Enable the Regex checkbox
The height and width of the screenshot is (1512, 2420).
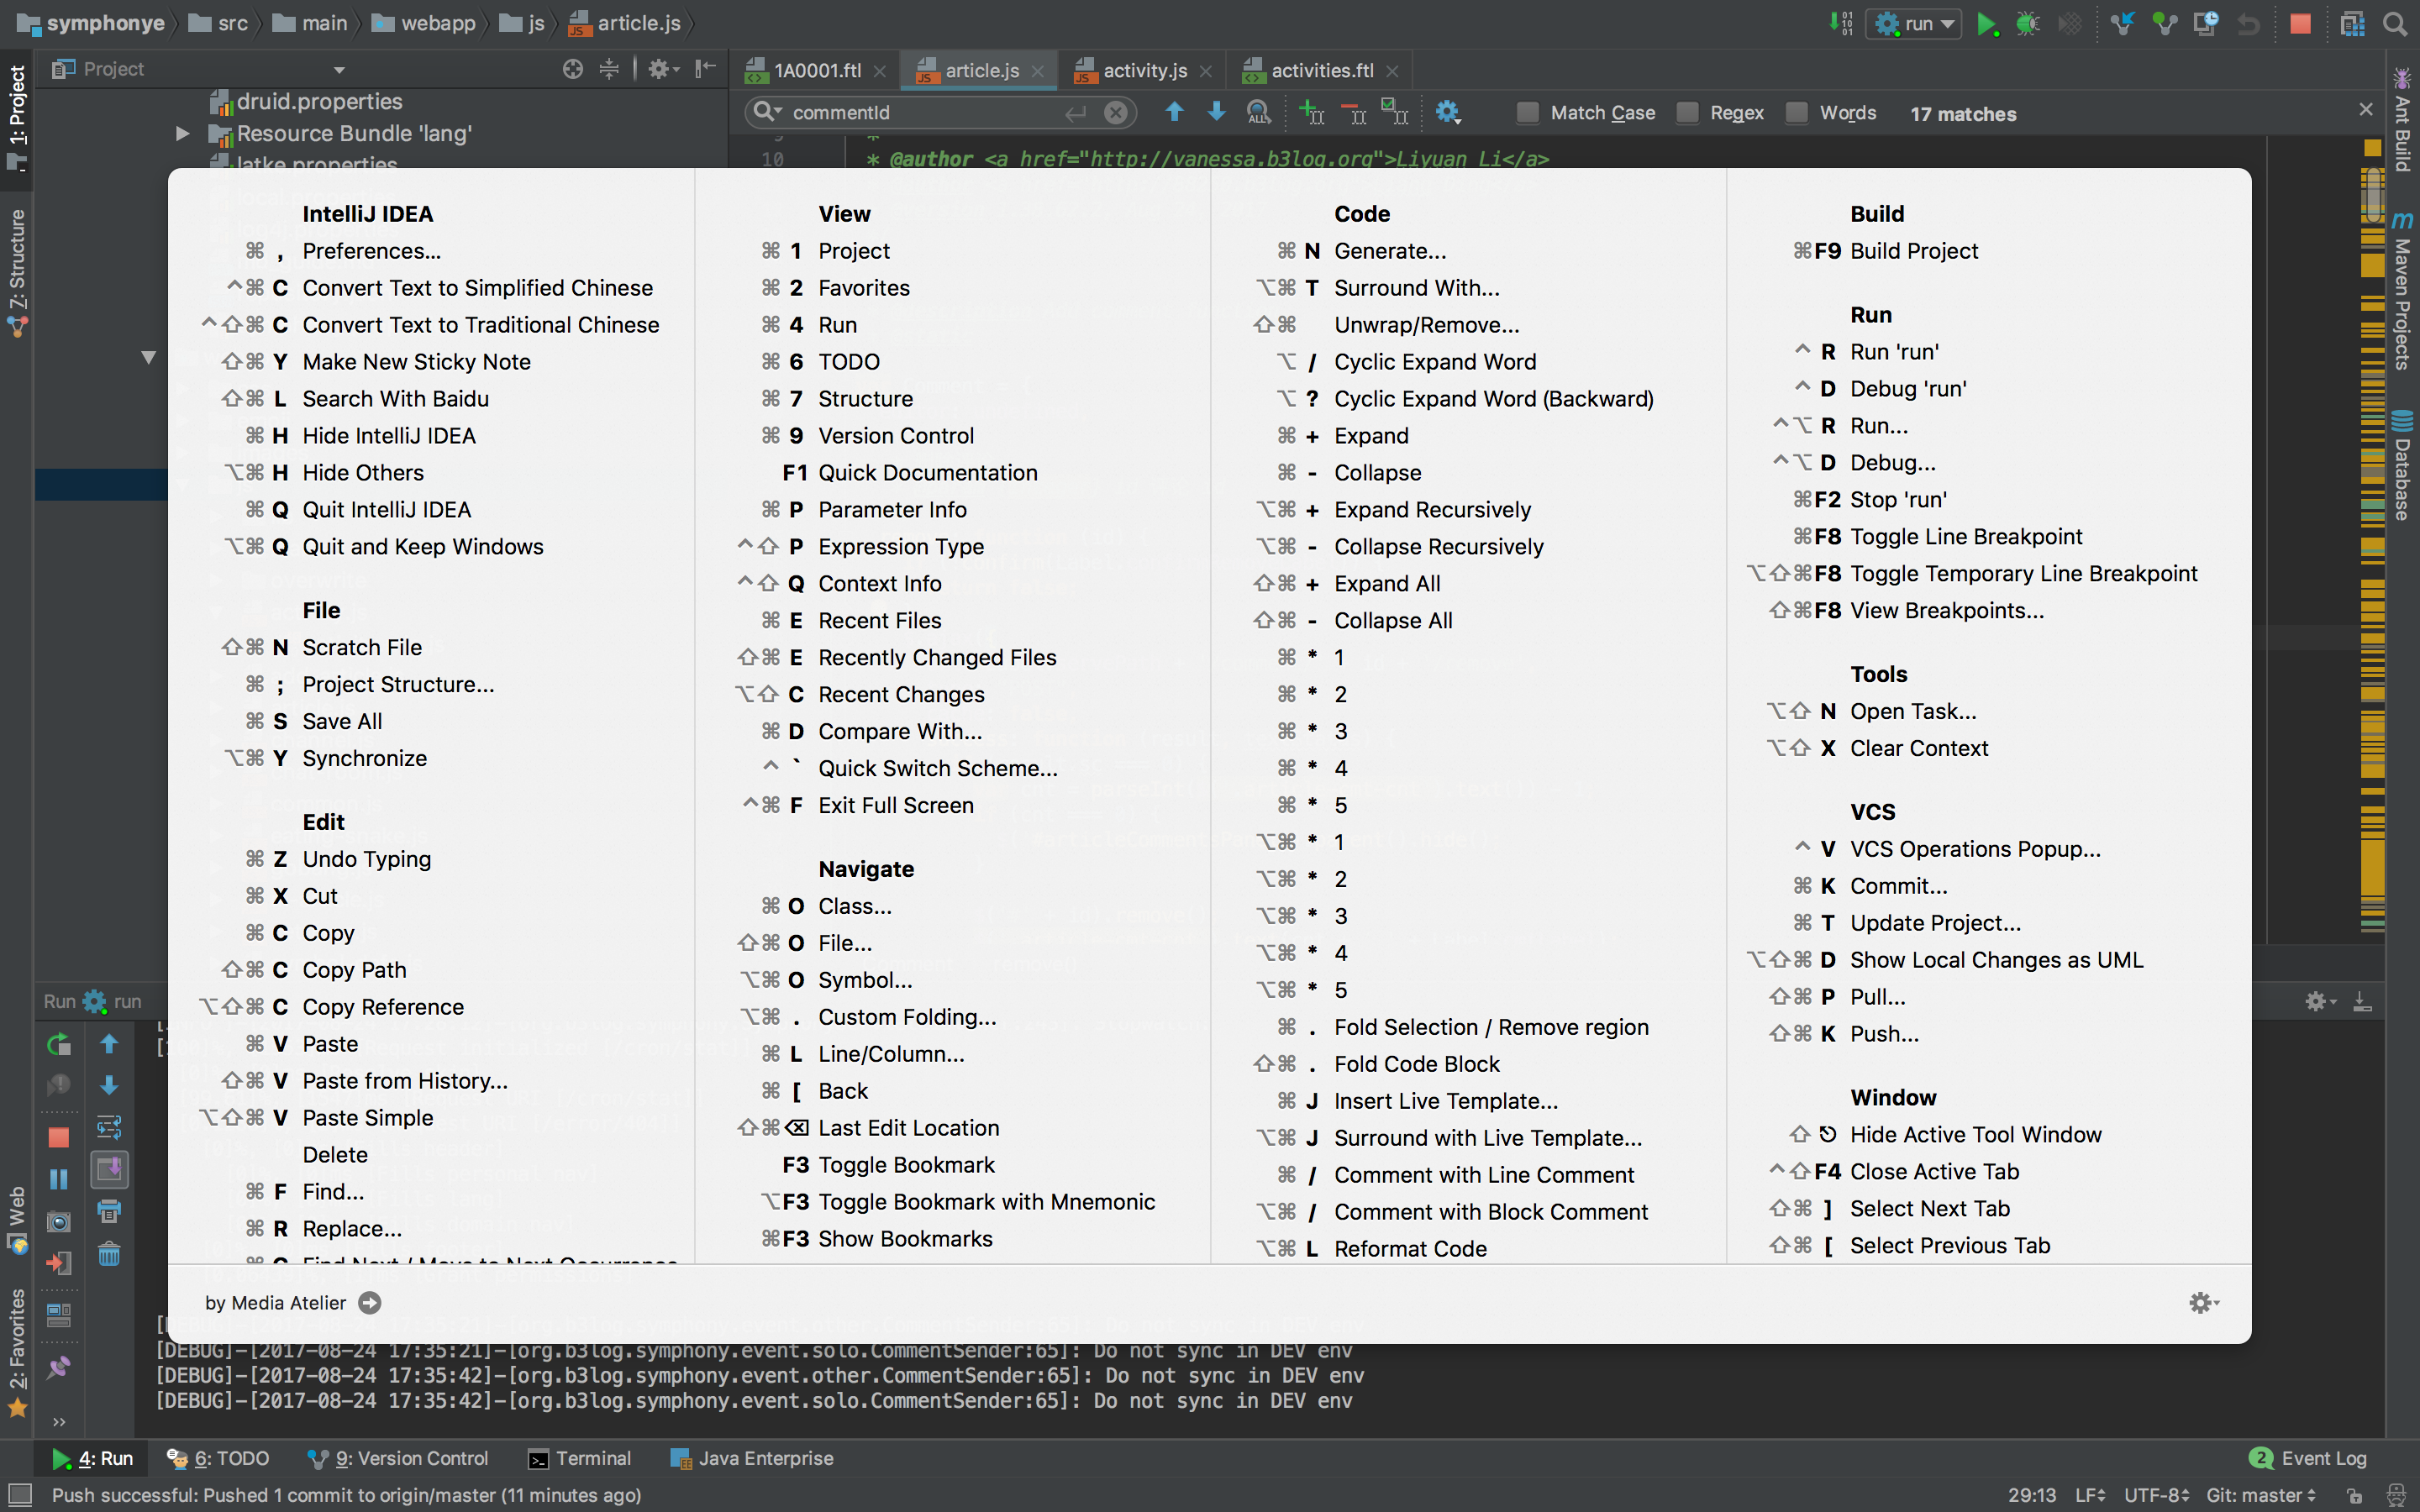coord(1687,113)
